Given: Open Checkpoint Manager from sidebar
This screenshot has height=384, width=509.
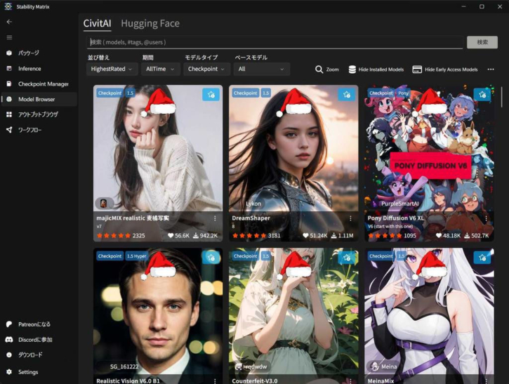Looking at the screenshot, I should point(42,84).
